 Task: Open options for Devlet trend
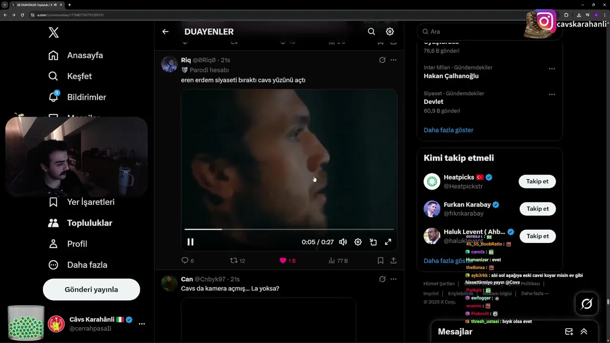(x=552, y=94)
